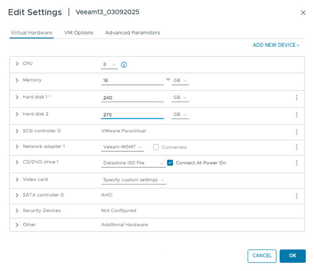Expand the Memory settings row

click(x=17, y=80)
